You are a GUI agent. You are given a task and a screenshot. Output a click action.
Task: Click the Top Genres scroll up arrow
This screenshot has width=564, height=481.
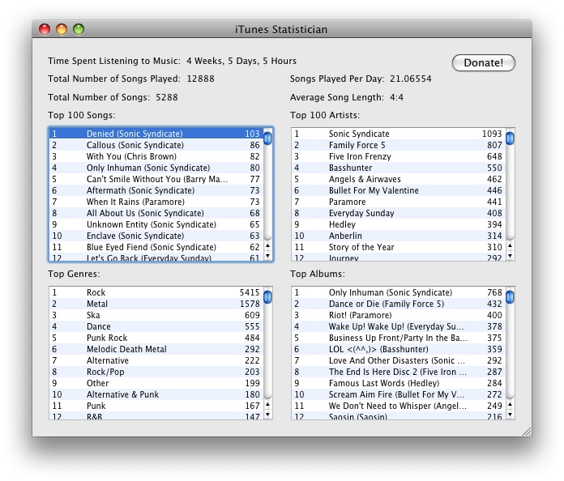tap(267, 404)
